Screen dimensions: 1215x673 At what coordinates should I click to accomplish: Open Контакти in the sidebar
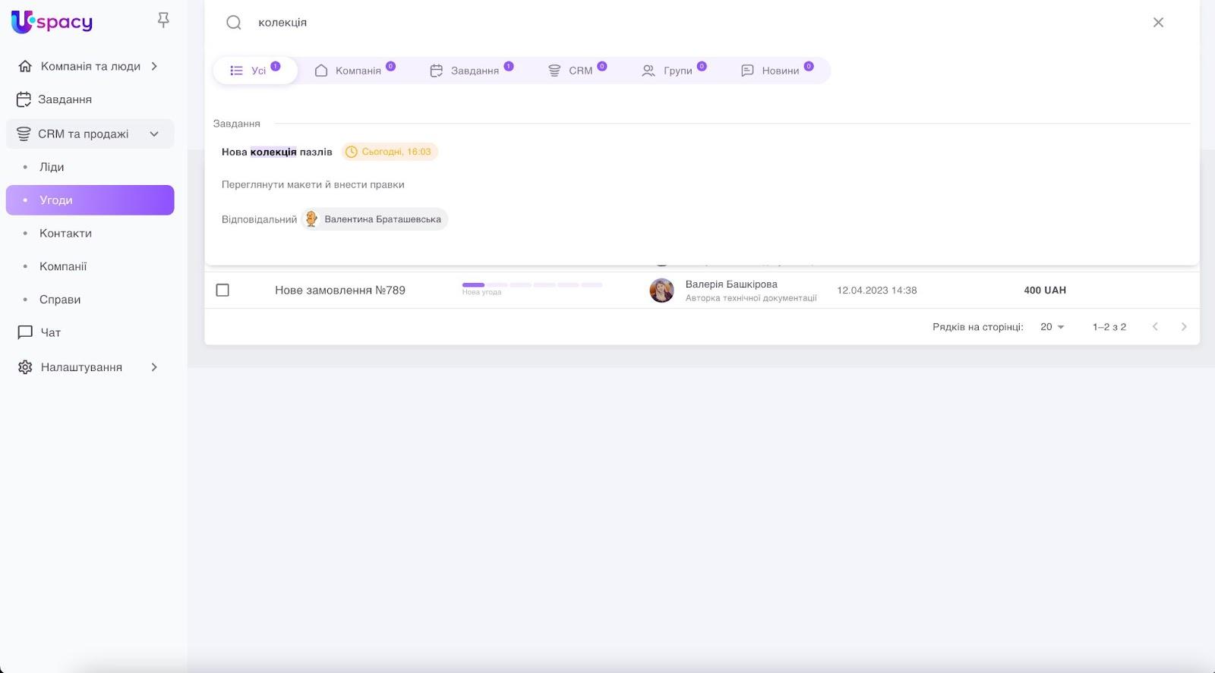pos(90,233)
